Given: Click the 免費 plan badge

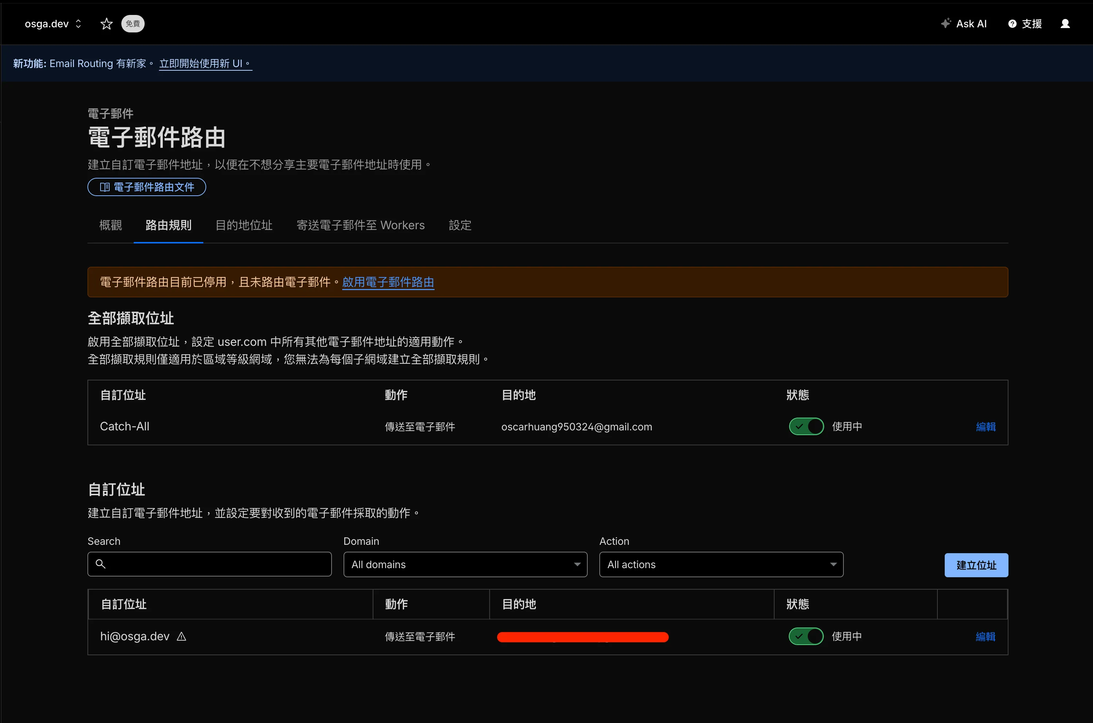Looking at the screenshot, I should tap(133, 24).
